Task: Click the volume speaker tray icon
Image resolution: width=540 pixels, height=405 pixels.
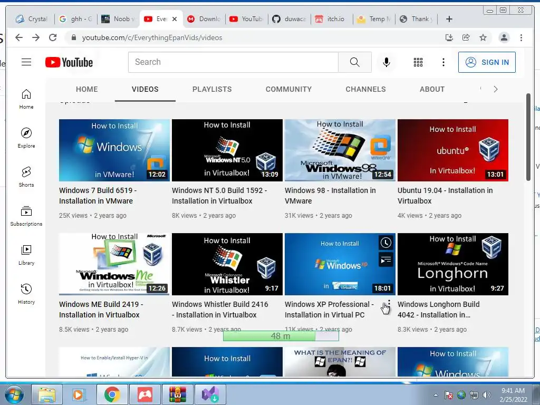Action: 487,394
